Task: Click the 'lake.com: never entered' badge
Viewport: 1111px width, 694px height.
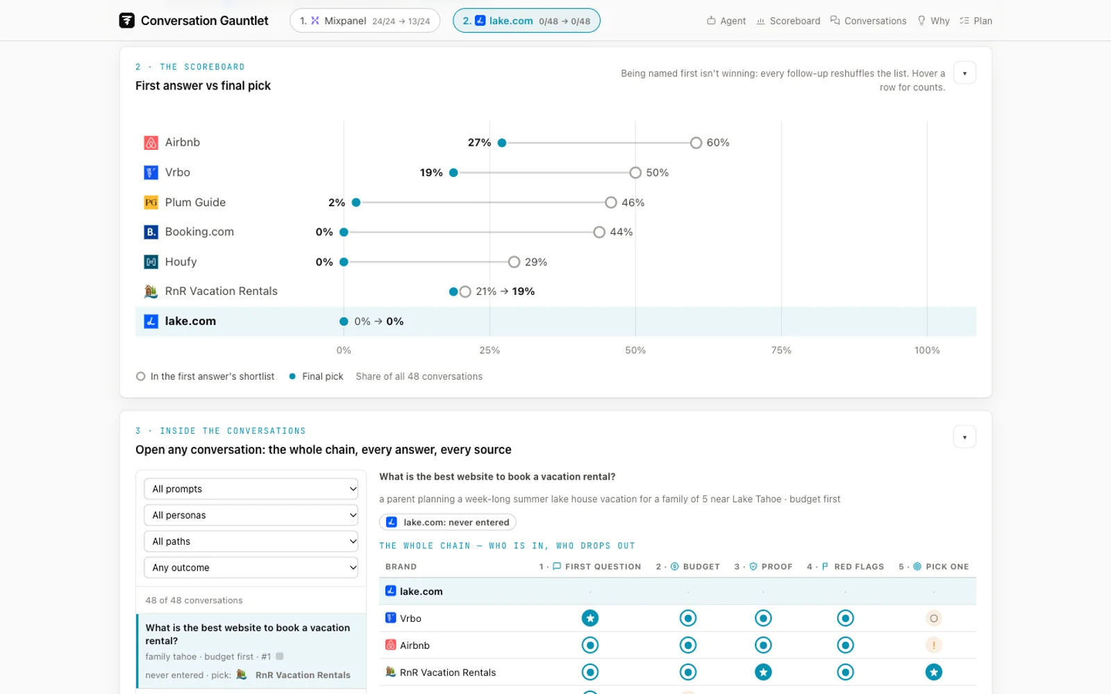Action: 448,522
